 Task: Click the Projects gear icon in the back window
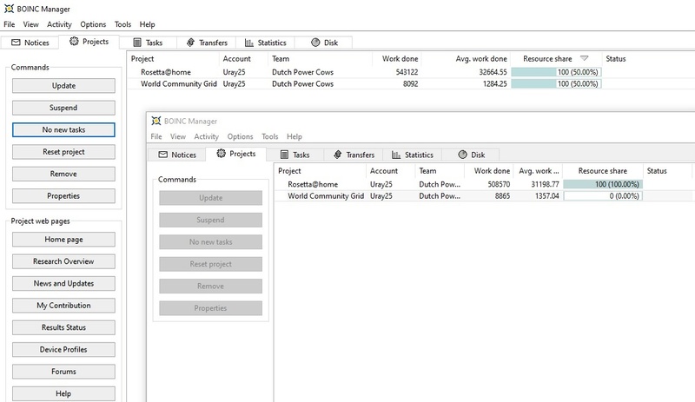[74, 41]
